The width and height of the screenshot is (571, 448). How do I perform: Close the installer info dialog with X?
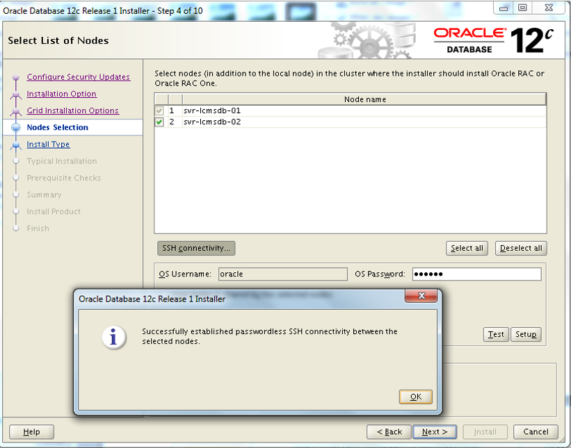(x=421, y=296)
